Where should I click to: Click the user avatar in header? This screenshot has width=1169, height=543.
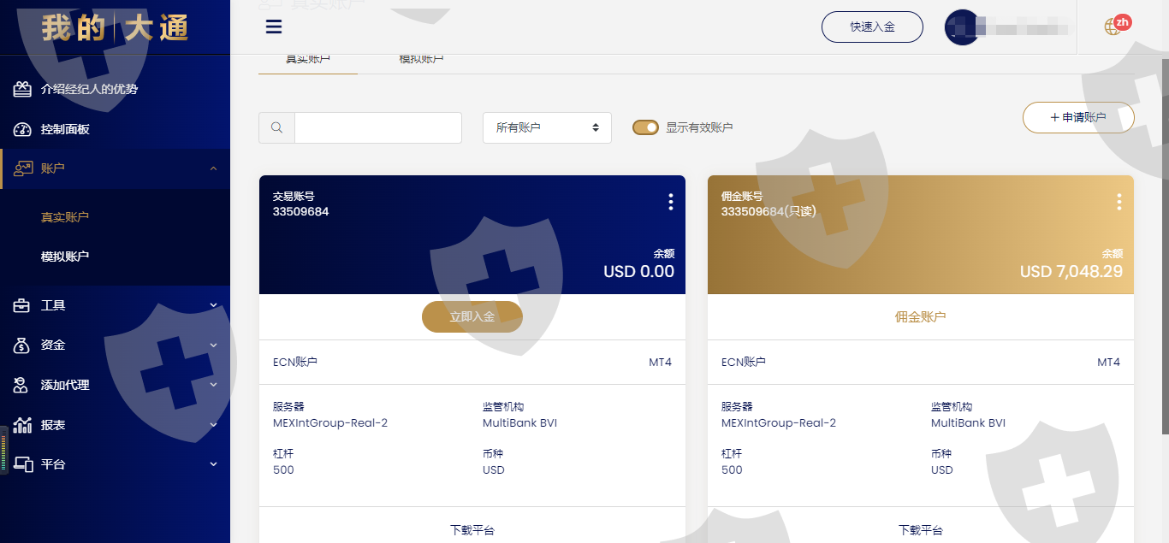(x=961, y=27)
